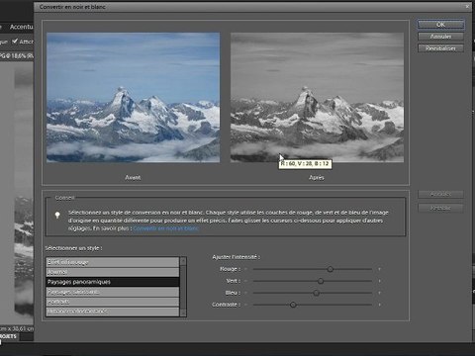Click the greyed Rétablir button
Image resolution: width=475 pixels, height=356 pixels.
coord(440,208)
